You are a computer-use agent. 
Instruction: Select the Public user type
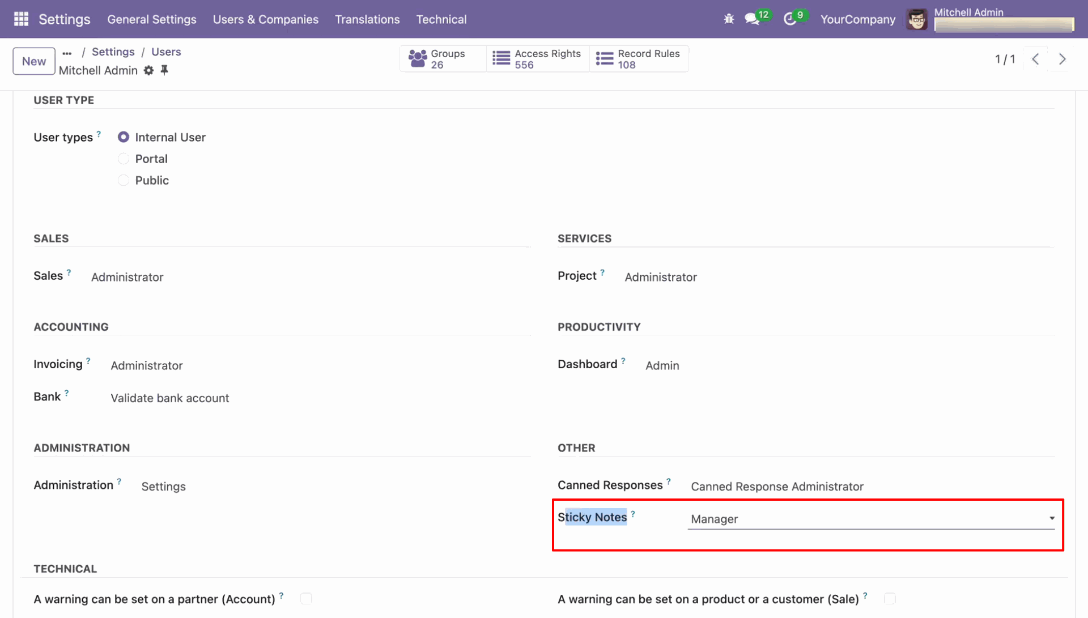point(124,181)
